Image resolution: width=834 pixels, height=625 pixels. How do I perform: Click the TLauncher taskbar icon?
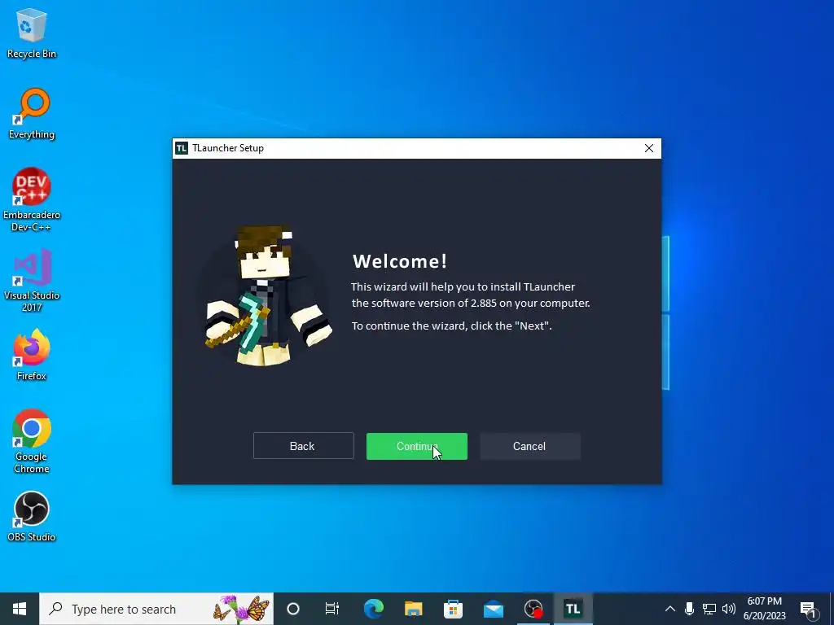click(x=573, y=609)
